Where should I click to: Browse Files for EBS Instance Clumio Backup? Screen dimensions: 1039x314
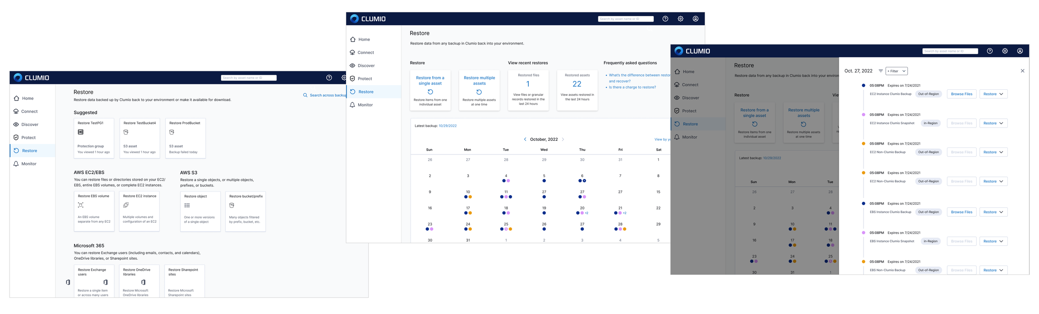(x=962, y=212)
